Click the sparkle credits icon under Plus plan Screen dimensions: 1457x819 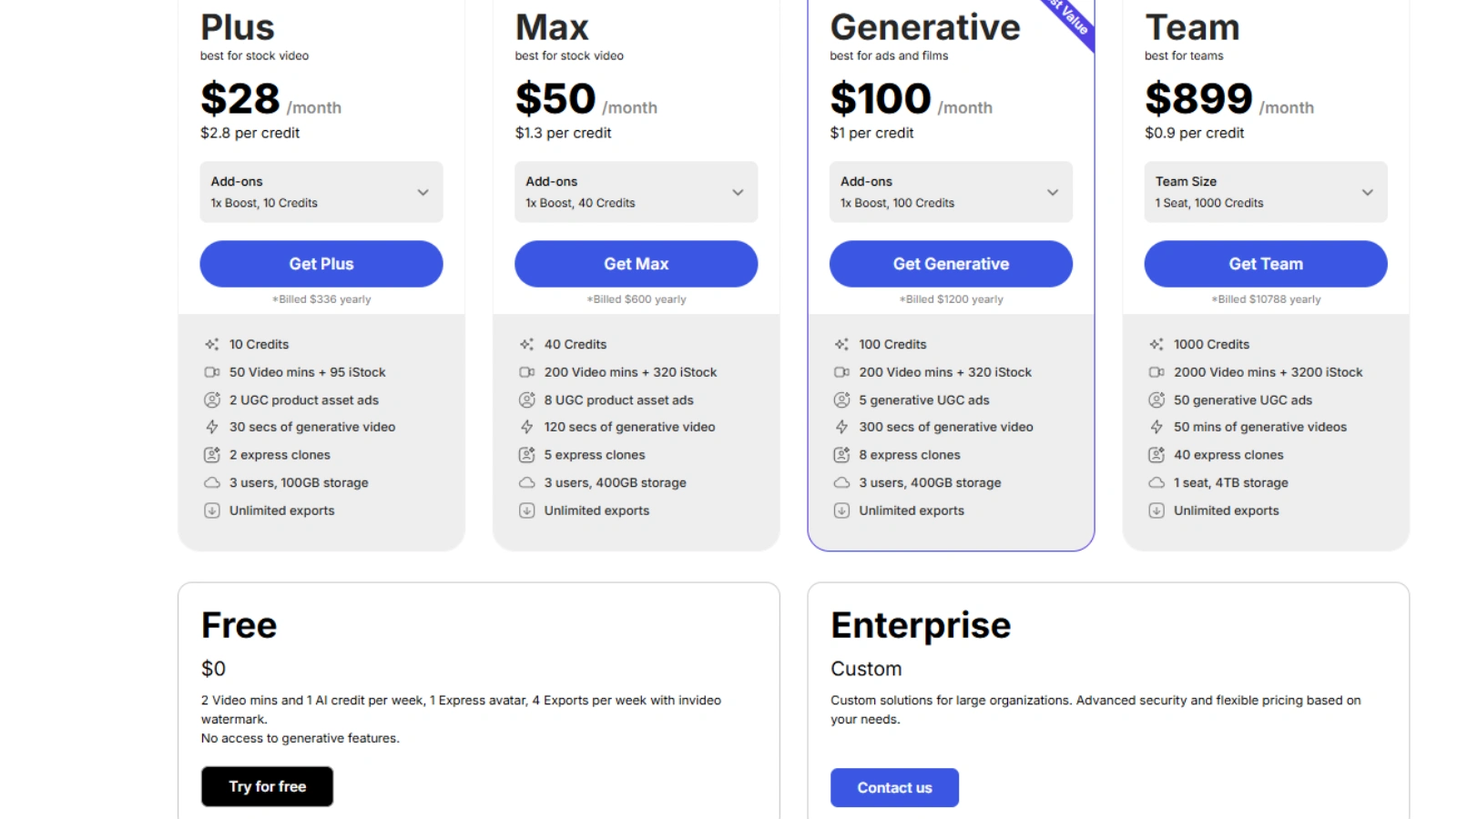pyautogui.click(x=211, y=344)
